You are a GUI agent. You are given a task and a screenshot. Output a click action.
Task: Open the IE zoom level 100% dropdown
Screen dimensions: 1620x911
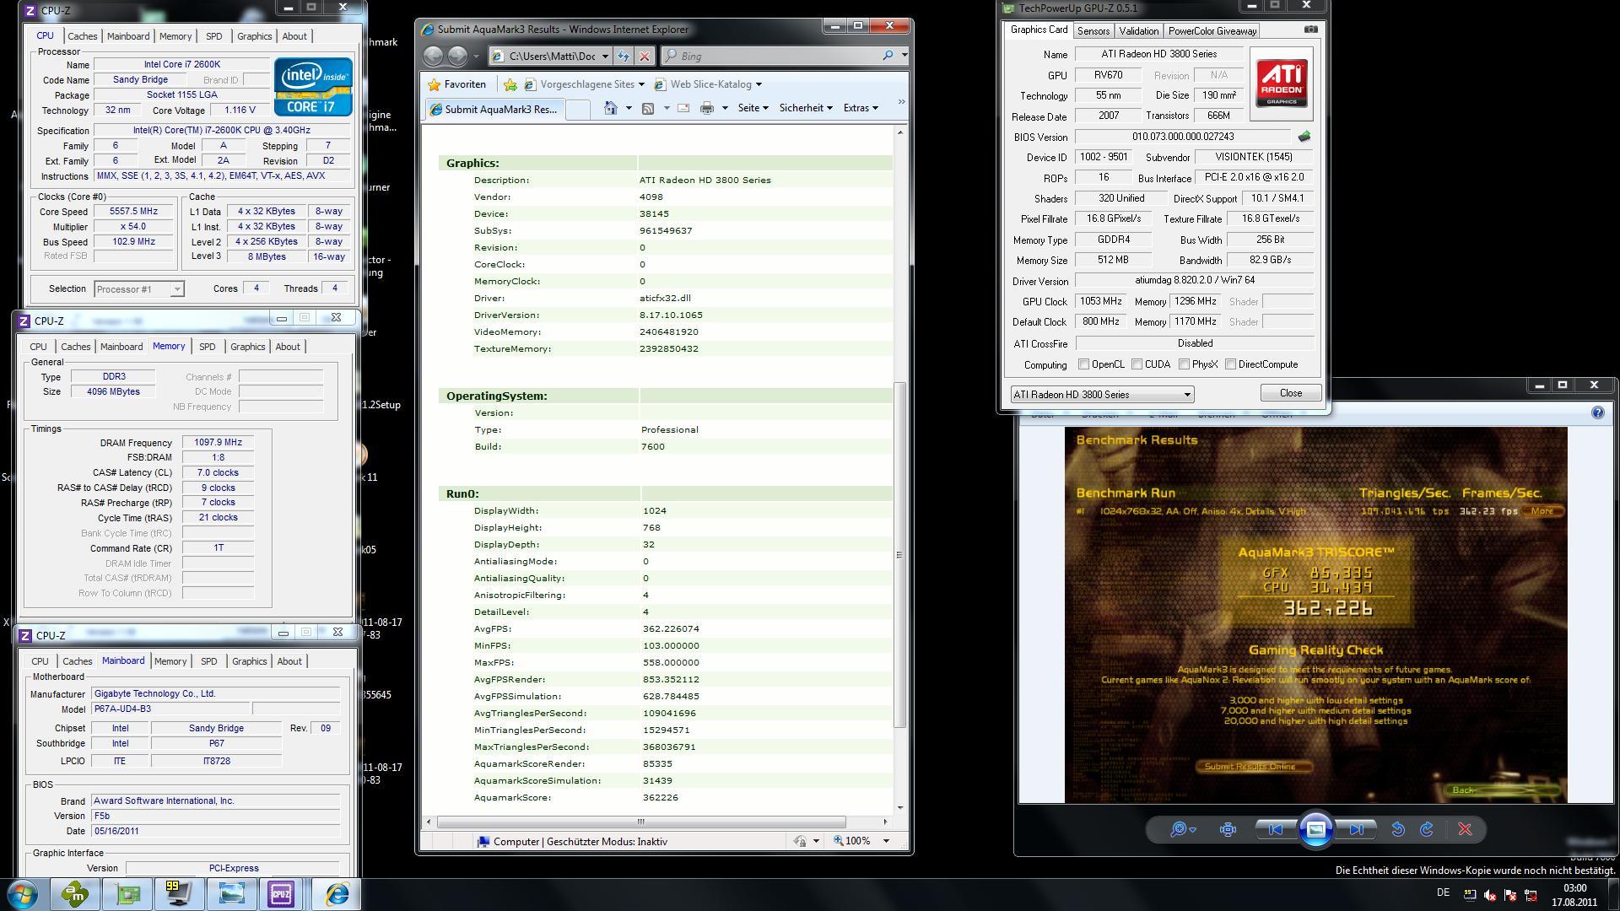pos(886,841)
